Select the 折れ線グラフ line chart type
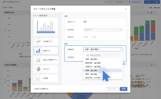 46,41
